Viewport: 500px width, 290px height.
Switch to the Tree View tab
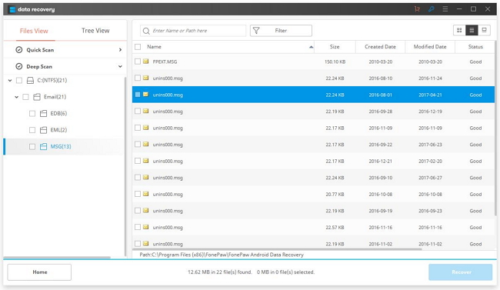(95, 31)
